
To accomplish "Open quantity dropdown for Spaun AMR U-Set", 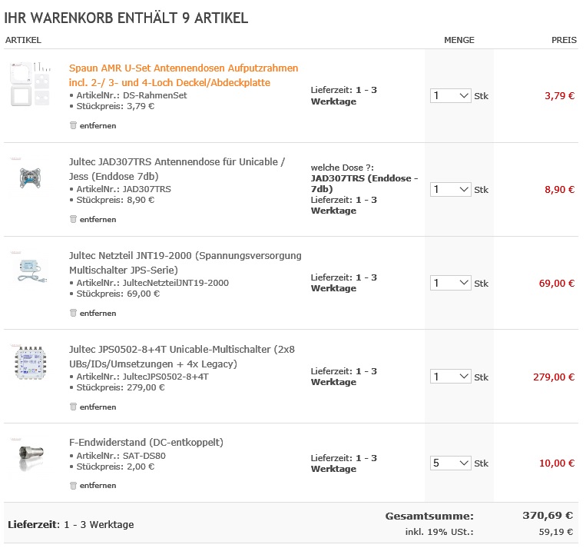I will coord(450,96).
